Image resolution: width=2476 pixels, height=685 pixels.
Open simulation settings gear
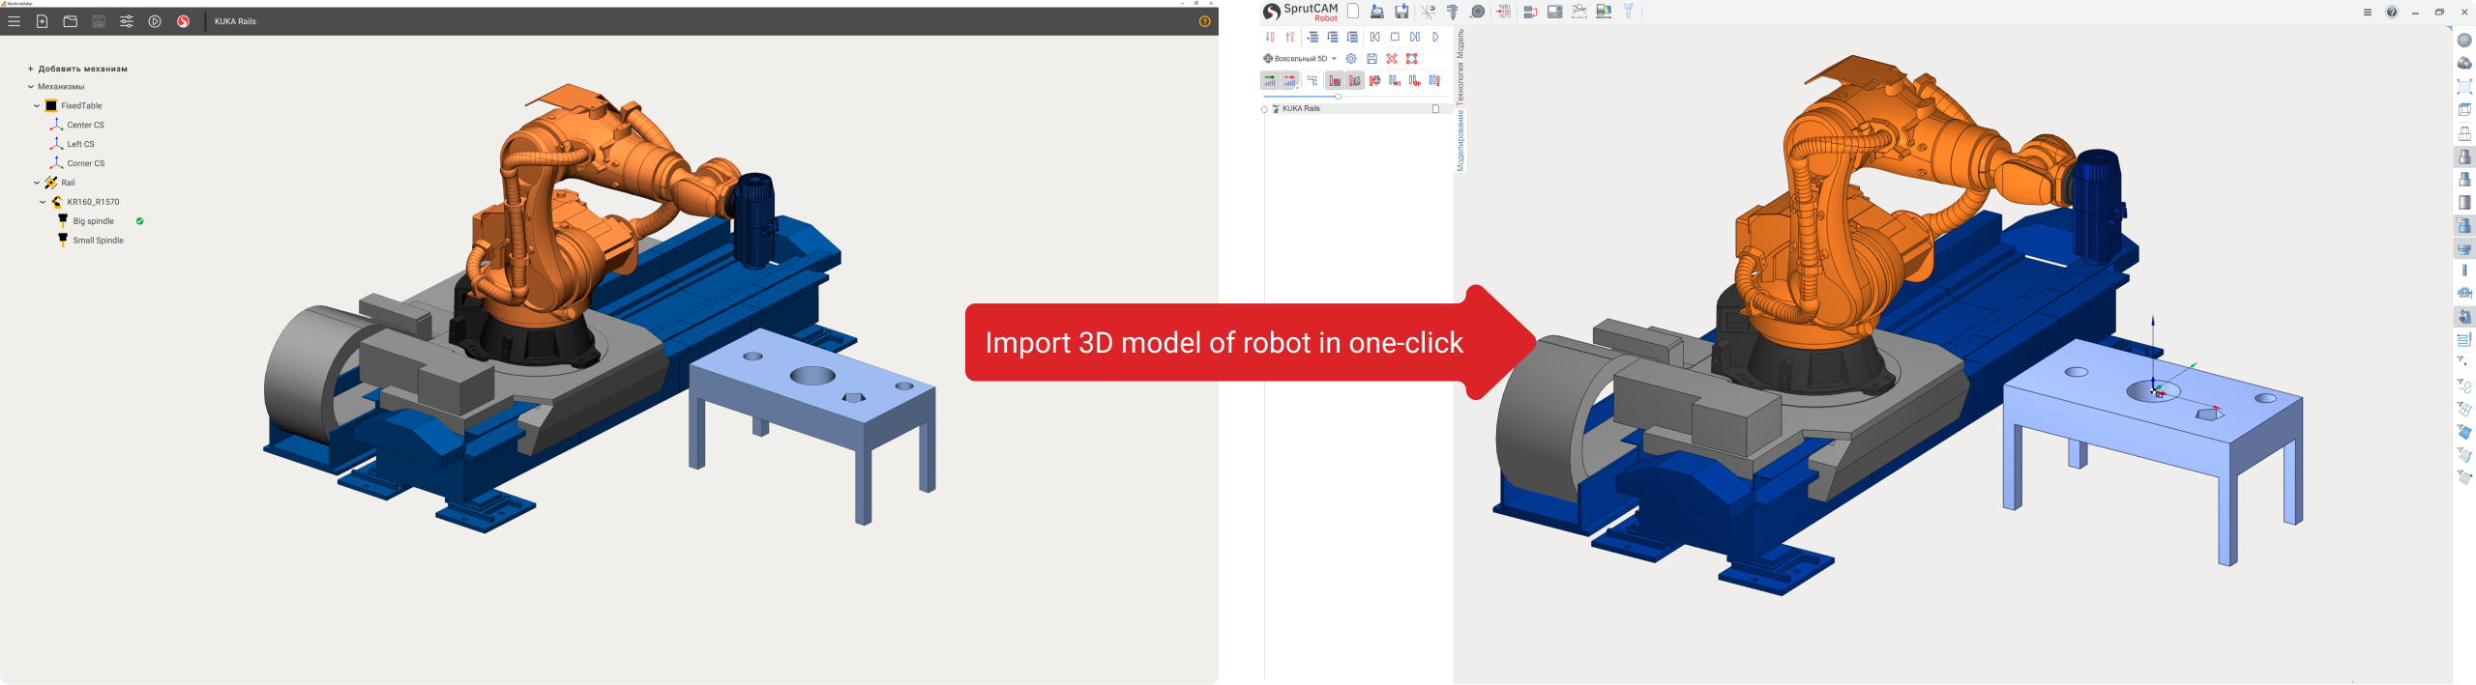tap(1351, 59)
